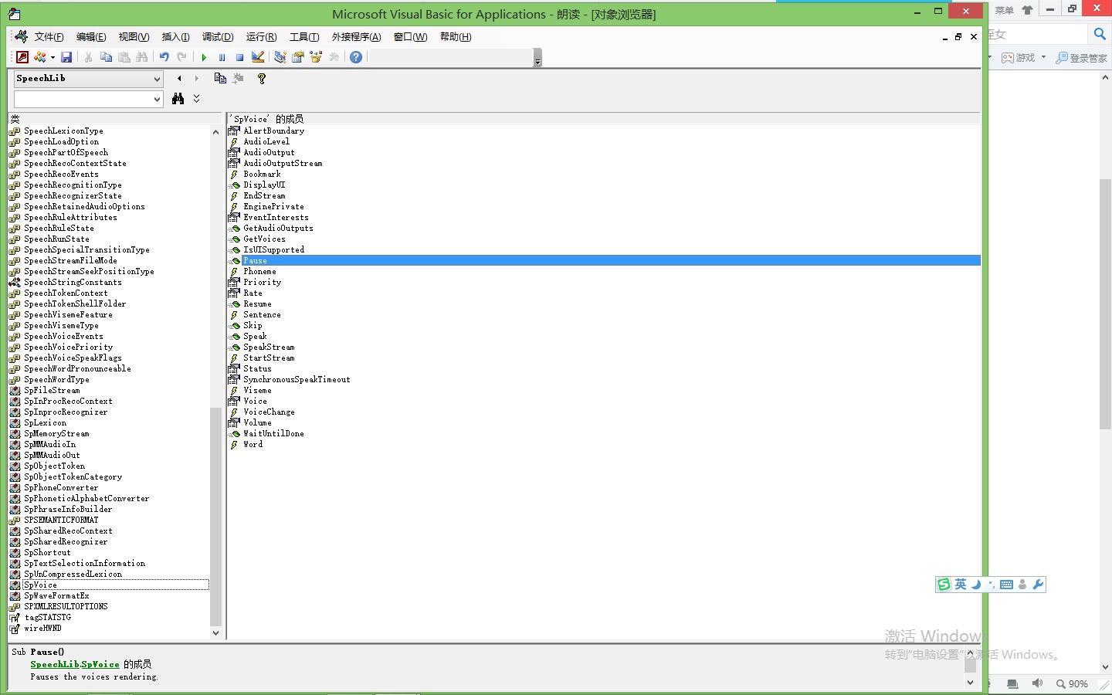Open the 插入(I) menu

pyautogui.click(x=175, y=37)
